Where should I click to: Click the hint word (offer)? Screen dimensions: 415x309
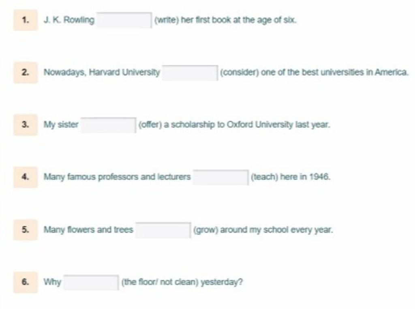[150, 125]
